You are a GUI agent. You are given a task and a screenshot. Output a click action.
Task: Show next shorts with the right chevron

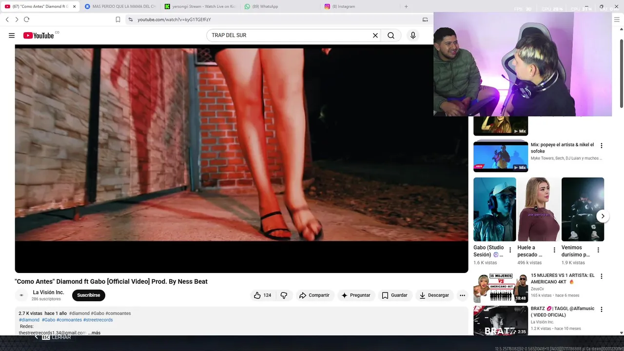tap(603, 216)
